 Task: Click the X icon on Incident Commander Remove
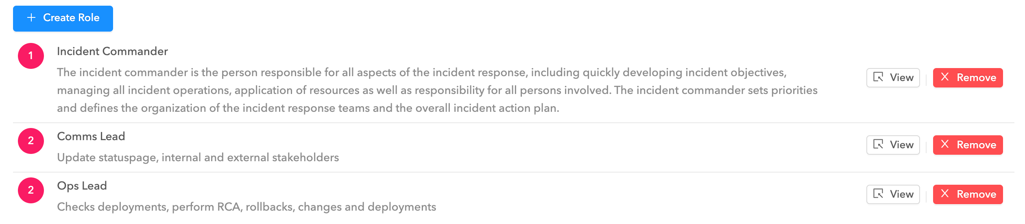(x=945, y=77)
